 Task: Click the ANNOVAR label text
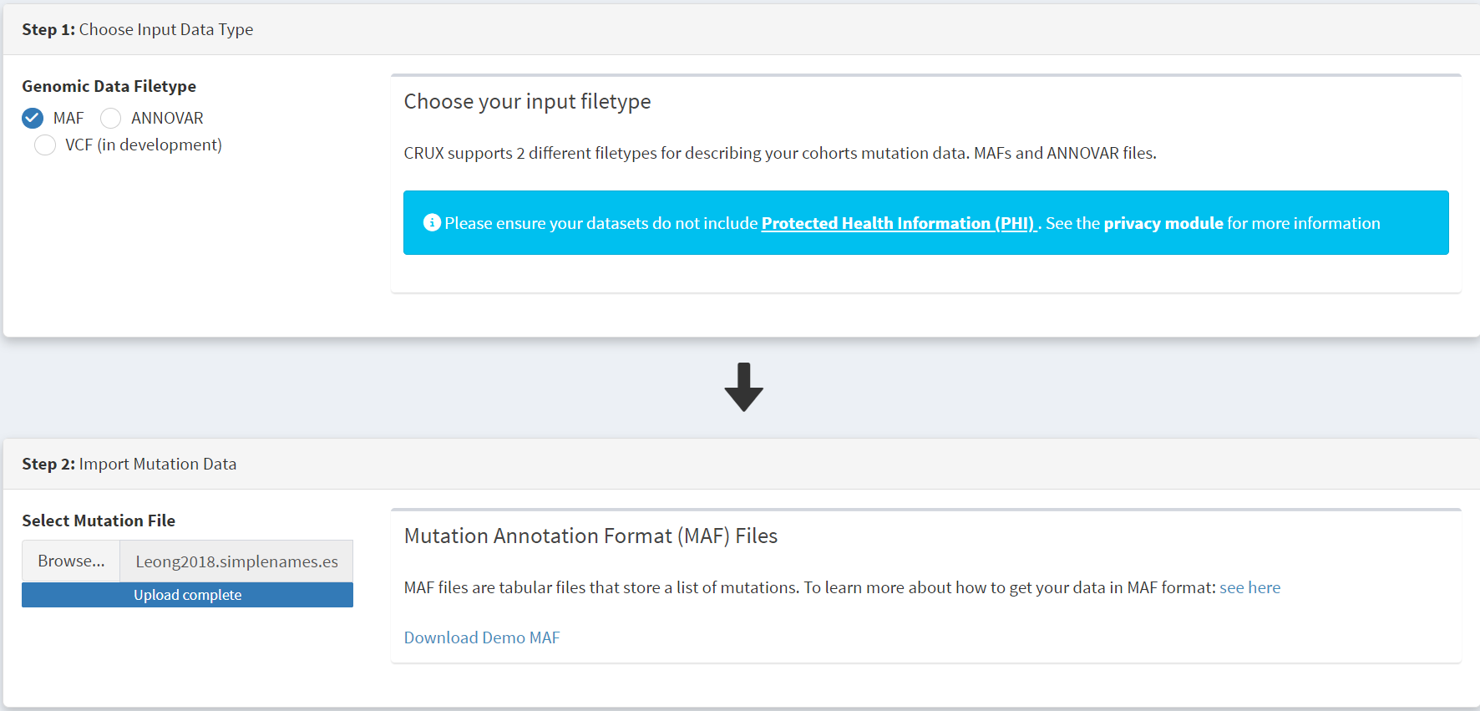point(167,118)
